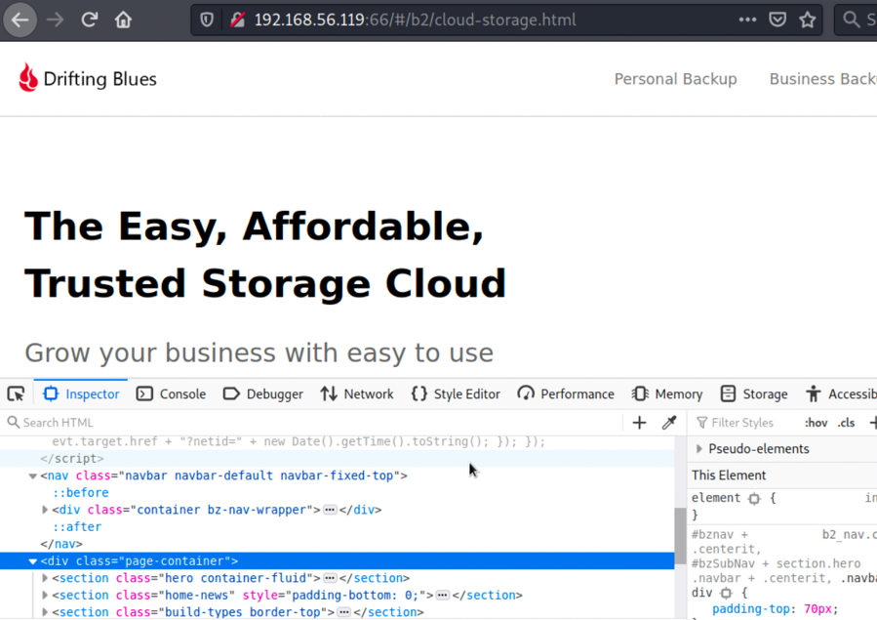The height and width of the screenshot is (620, 877).
Task: Collapse the nav navbar element
Action: (x=32, y=476)
